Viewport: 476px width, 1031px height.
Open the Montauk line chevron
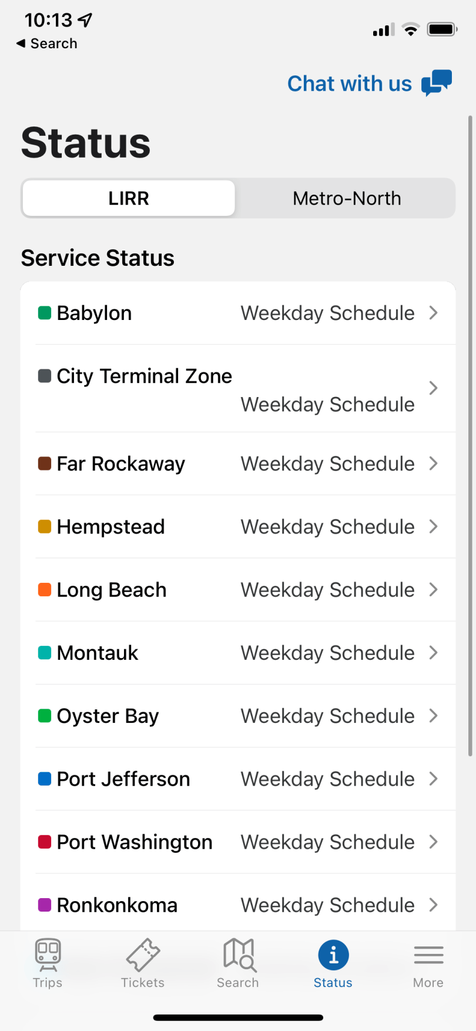(x=434, y=653)
